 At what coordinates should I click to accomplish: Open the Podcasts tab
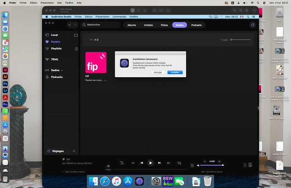[197, 25]
